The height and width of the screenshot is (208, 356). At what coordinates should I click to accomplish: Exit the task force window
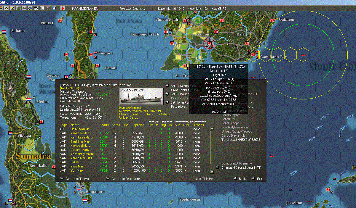click(x=260, y=179)
